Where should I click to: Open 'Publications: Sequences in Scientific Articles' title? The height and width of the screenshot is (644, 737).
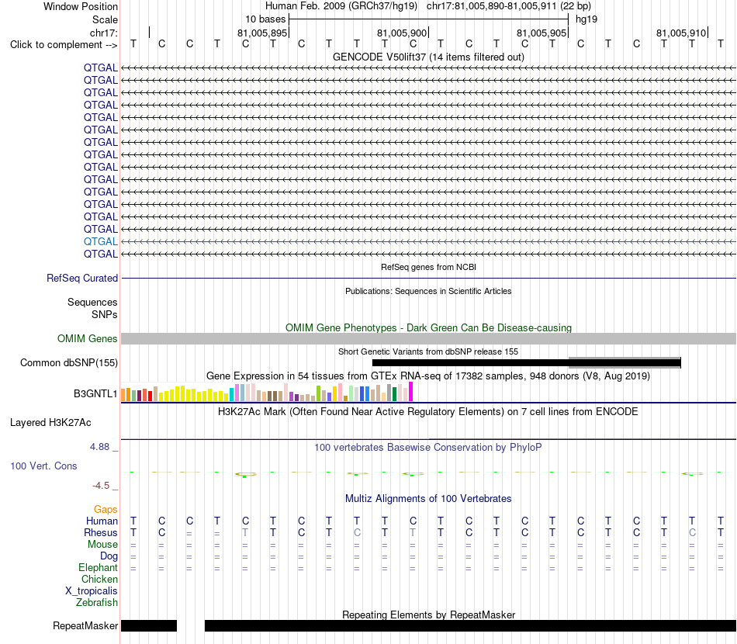pyautogui.click(x=428, y=291)
